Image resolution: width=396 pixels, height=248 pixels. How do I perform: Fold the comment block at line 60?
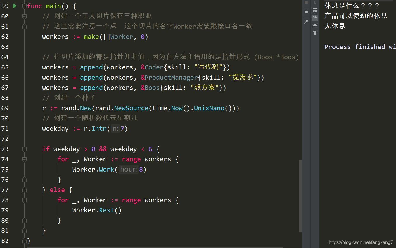pos(25,16)
